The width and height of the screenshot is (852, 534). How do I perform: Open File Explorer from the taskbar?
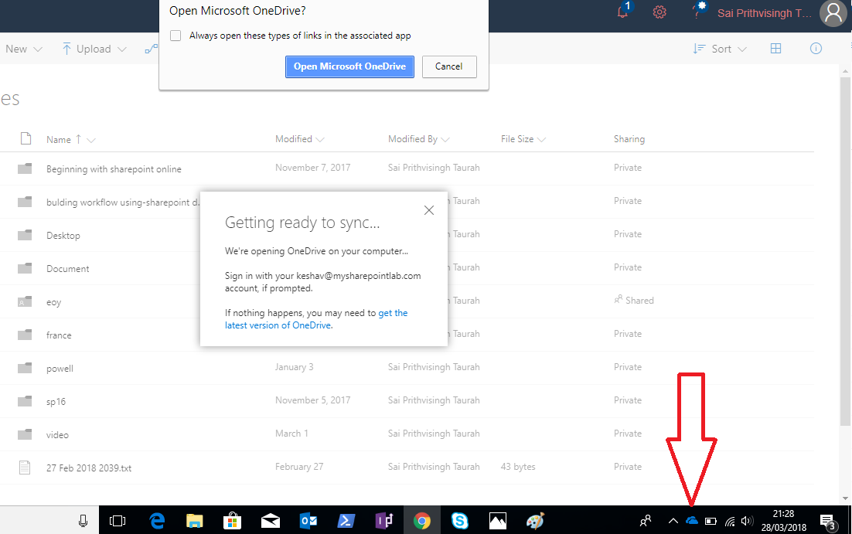coord(195,521)
